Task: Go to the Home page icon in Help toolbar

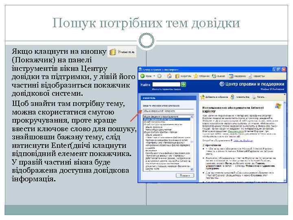Action: click(169, 76)
